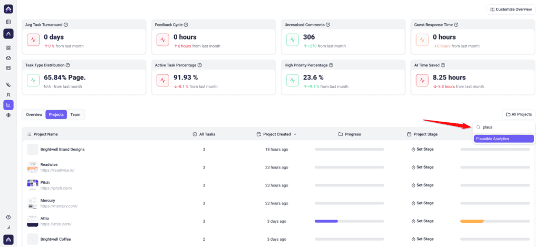The height and width of the screenshot is (247, 540).
Task: Switch to the Team tab
Action: coord(75,115)
